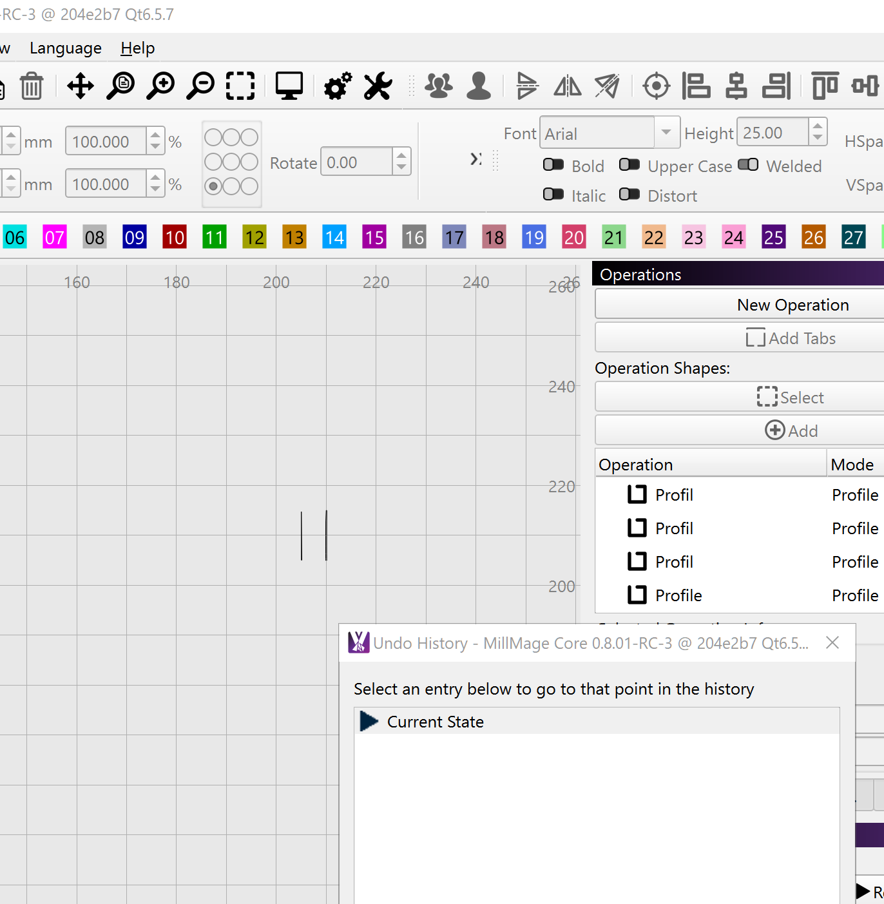Viewport: 884px width, 904px height.
Task: Click the align left edges icon
Action: coord(697,86)
